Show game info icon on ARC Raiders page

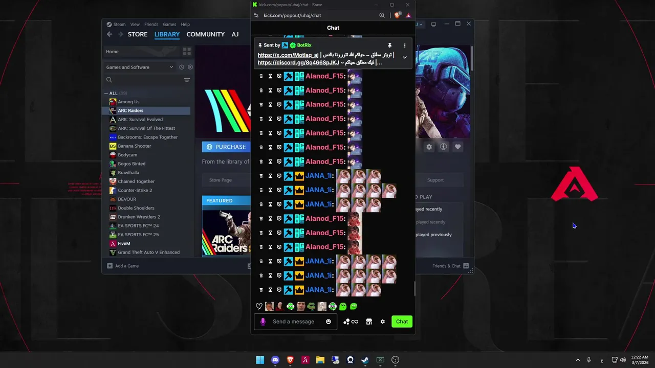pos(444,147)
